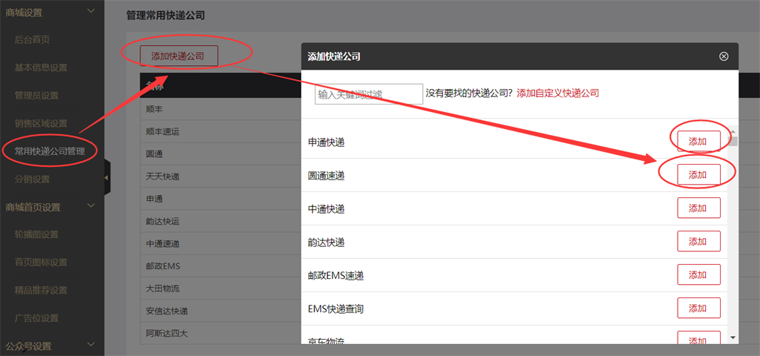Image resolution: width=760 pixels, height=356 pixels.
Task: Click the 添加快递公司 button
Action: point(179,56)
